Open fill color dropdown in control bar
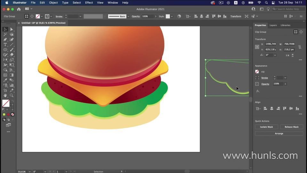307x173 pixels. pyautogui.click(x=42, y=16)
